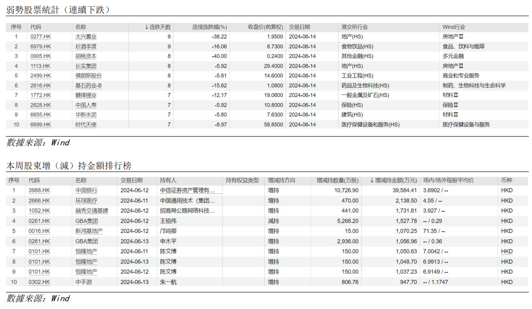This screenshot has height=309, width=532.
Task: Click the -38.22 decline value
Action: tap(219, 37)
